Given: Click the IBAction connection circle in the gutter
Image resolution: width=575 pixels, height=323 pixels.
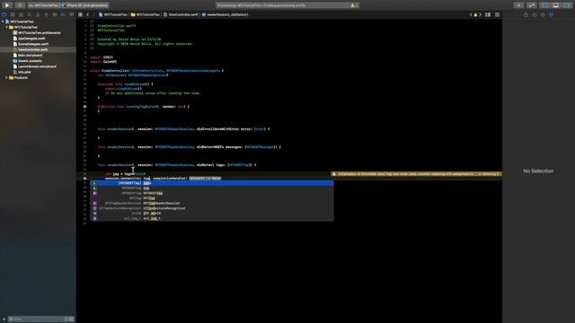Looking at the screenshot, I should point(84,107).
